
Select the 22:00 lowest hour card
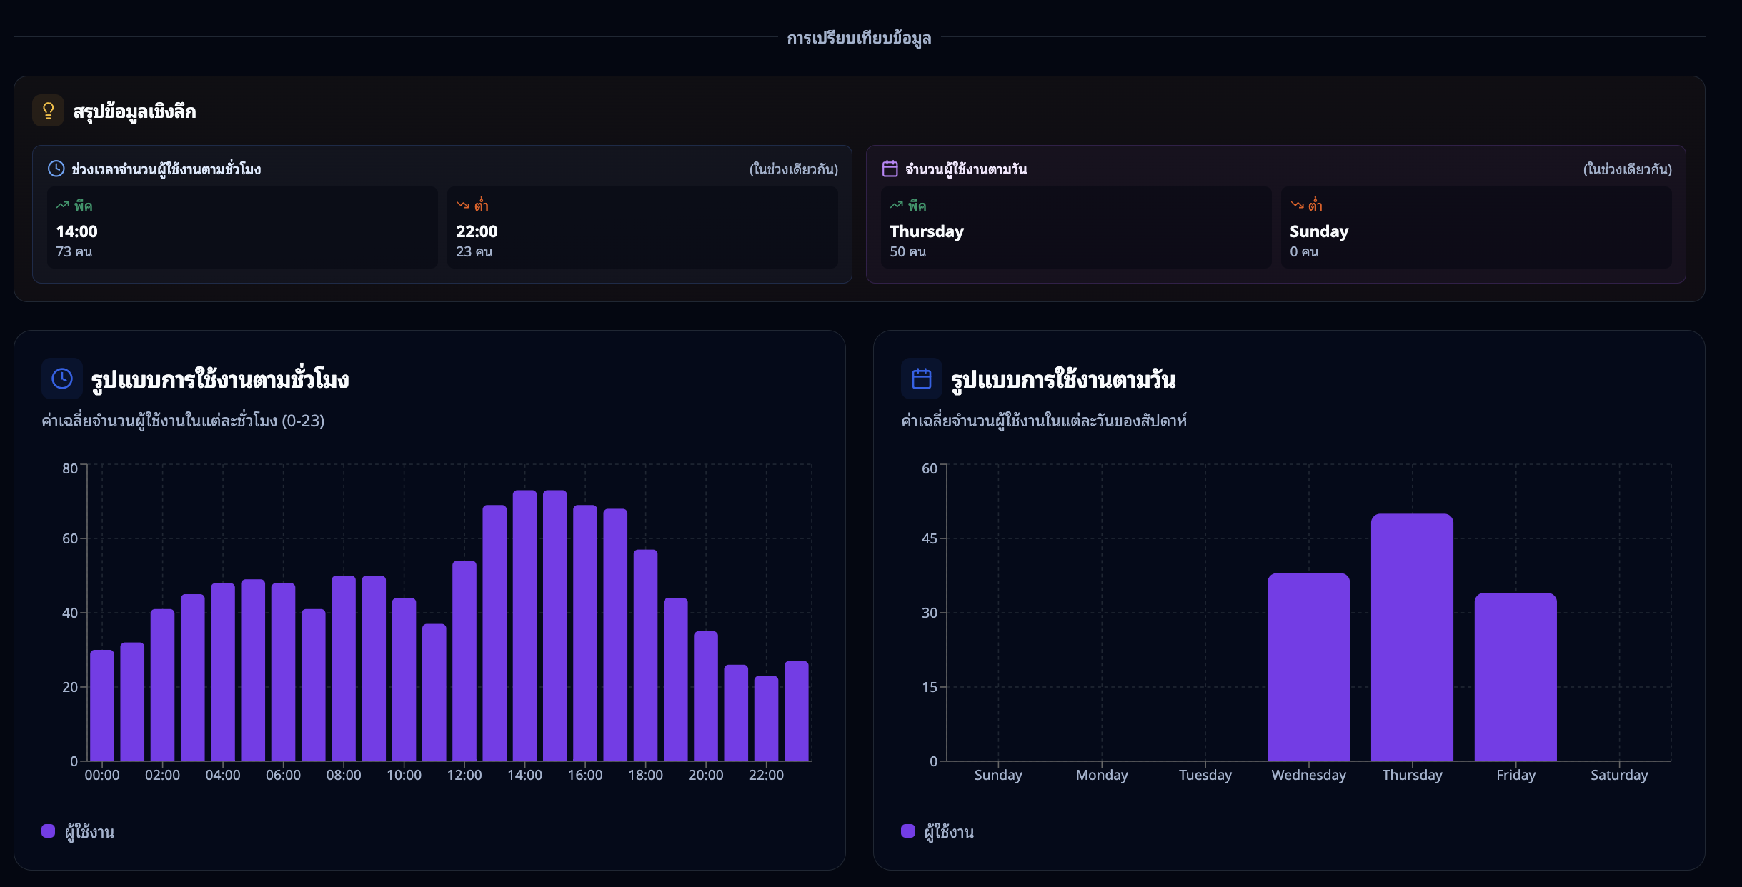tap(642, 228)
